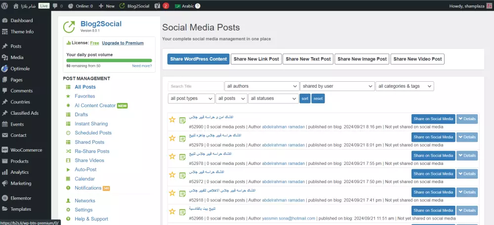Screen dimensions: 494x225
Task: Click Share New Text Post button
Action: click(308, 59)
